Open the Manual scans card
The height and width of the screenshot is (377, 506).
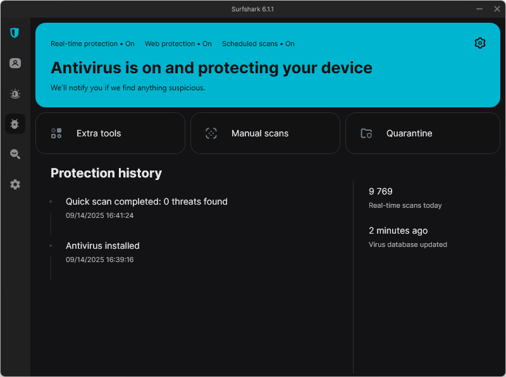coord(265,133)
